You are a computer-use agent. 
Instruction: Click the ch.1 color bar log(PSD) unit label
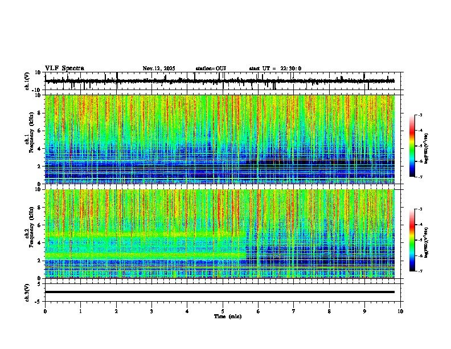click(427, 148)
